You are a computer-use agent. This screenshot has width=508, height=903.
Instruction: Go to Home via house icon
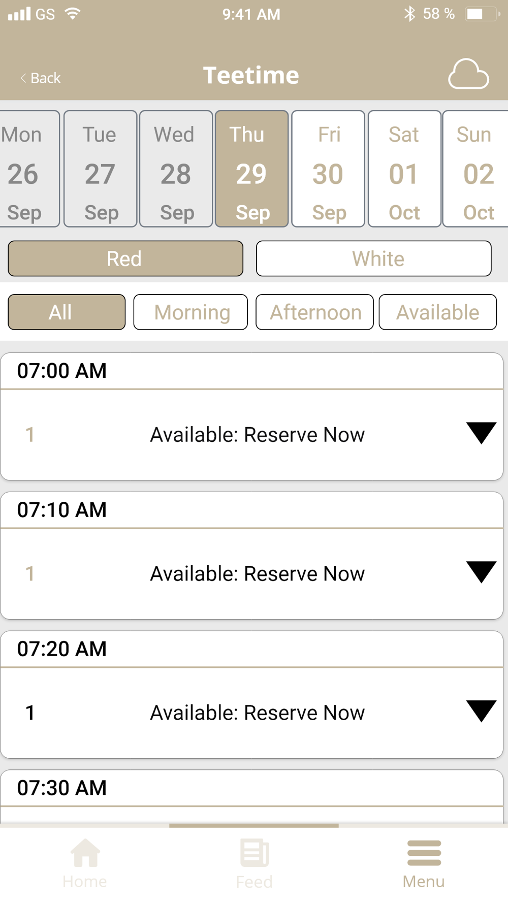pos(85,853)
